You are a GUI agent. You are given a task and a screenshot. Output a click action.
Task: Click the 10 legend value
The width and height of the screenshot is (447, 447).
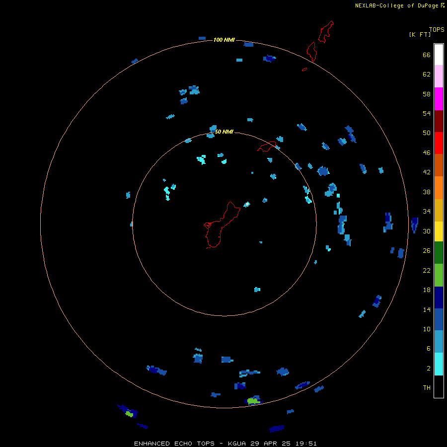[x=427, y=329]
